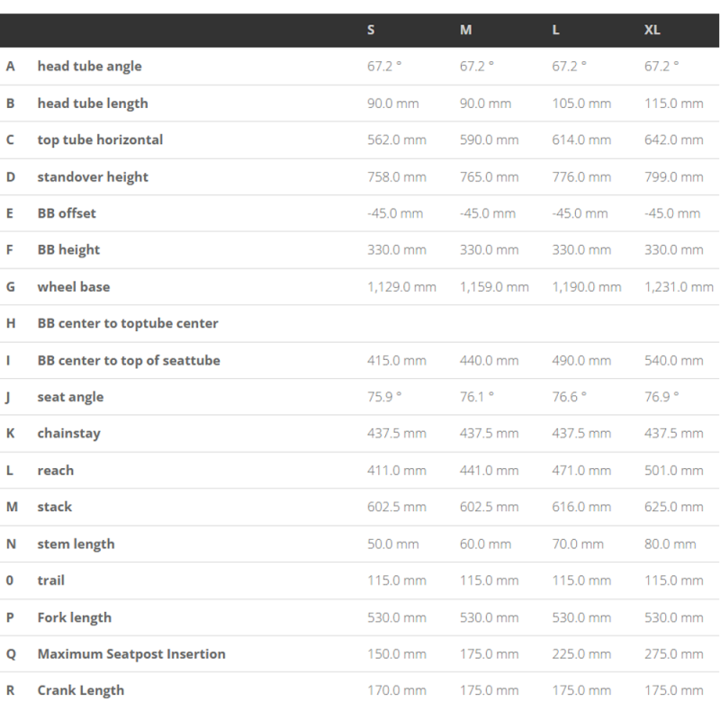Click the wheel base row label
The width and height of the screenshot is (720, 720).
pos(74,287)
